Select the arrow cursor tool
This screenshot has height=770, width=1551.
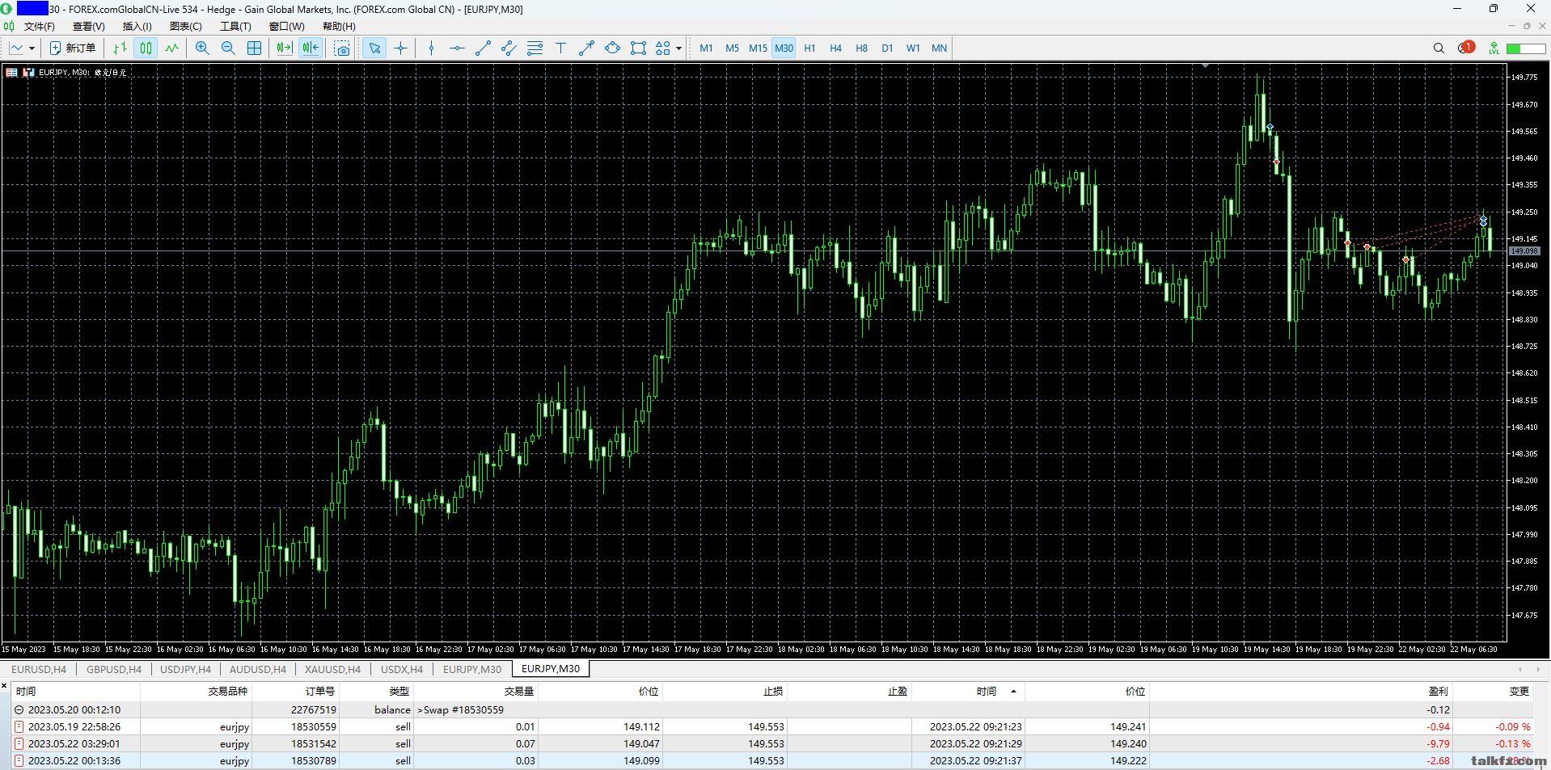[374, 48]
